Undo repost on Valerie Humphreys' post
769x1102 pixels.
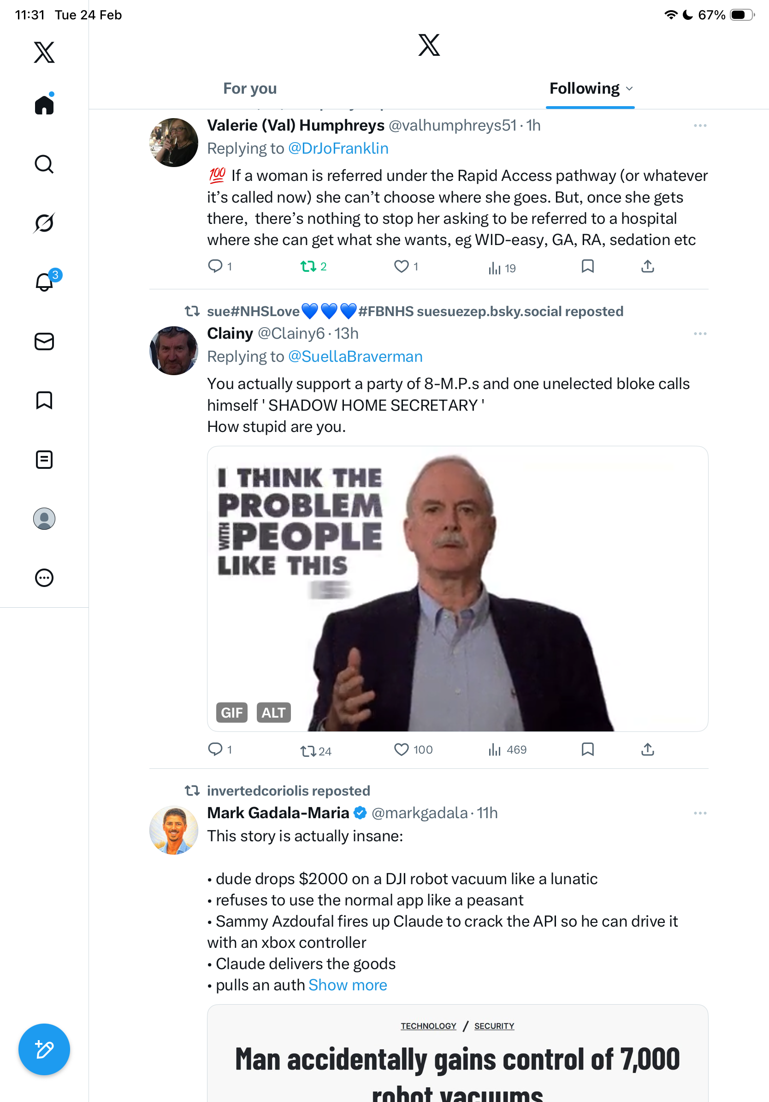[x=308, y=266]
